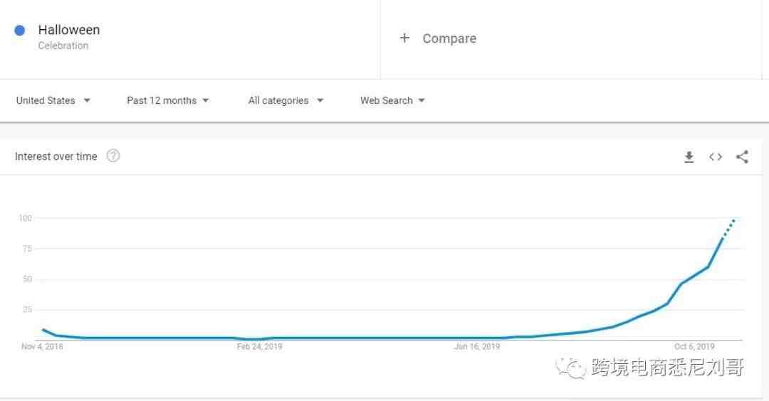The height and width of the screenshot is (401, 769).
Task: Open the All categories dropdown
Action: pyautogui.click(x=286, y=100)
